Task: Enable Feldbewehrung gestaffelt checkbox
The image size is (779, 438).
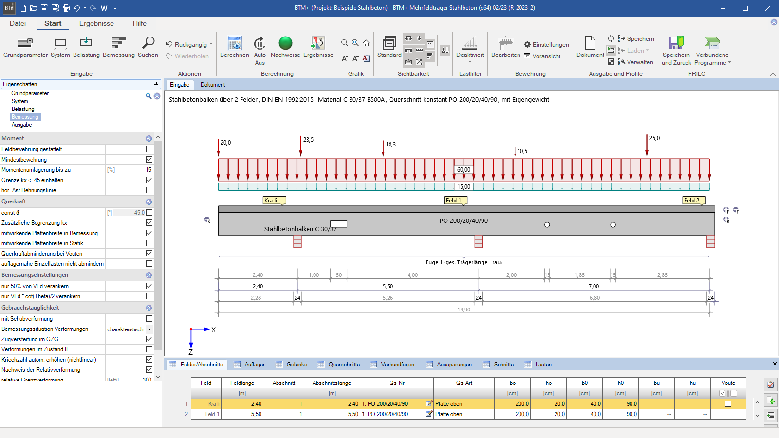Action: pos(149,149)
